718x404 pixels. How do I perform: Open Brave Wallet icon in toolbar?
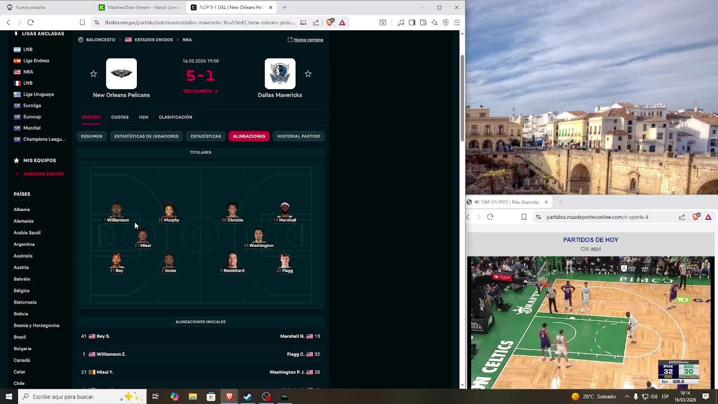[x=423, y=22]
